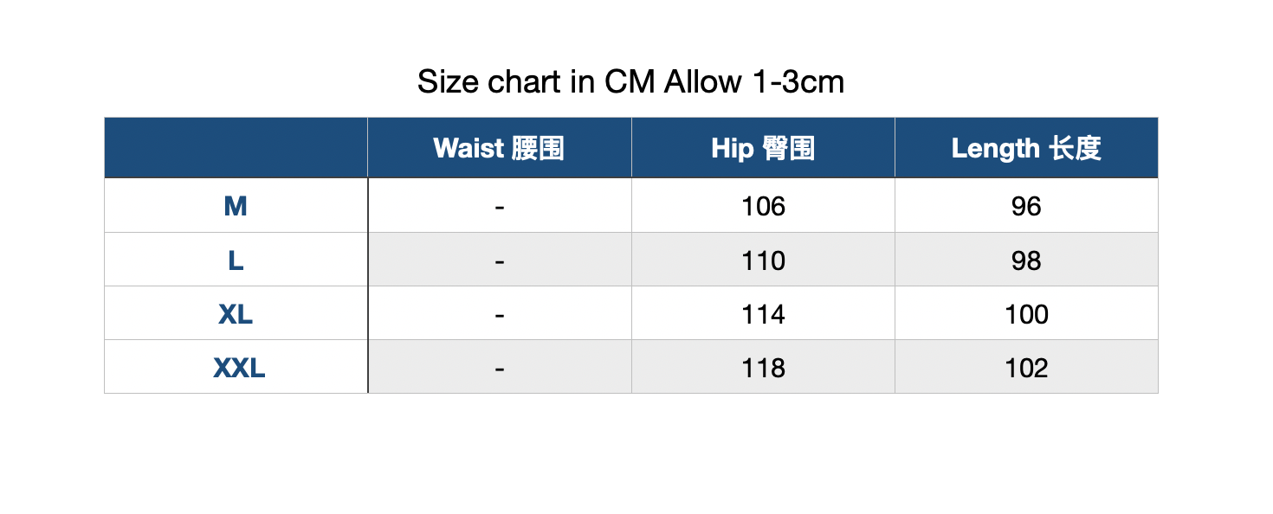Click the waist dash in XXL row
The image size is (1273, 514).
500,367
